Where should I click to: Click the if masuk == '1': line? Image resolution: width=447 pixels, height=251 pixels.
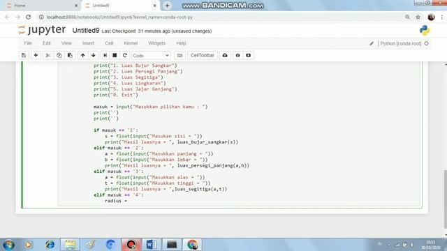(x=116, y=130)
